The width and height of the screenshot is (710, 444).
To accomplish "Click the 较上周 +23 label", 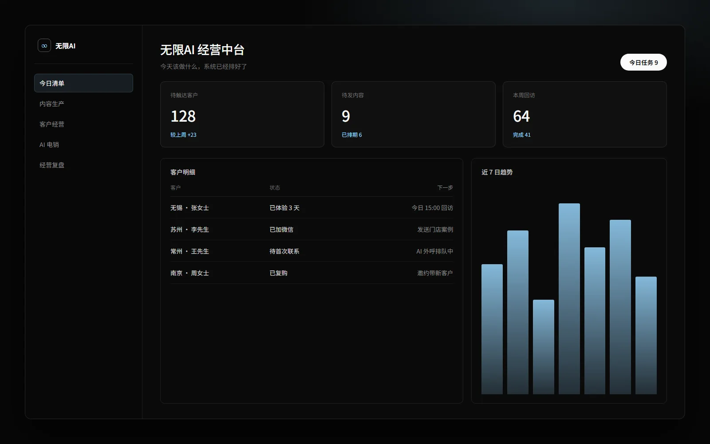I will pyautogui.click(x=183, y=135).
